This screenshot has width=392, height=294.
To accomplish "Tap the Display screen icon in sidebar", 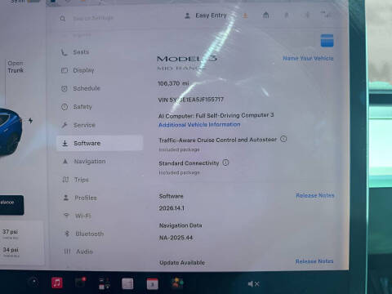I will [x=65, y=70].
